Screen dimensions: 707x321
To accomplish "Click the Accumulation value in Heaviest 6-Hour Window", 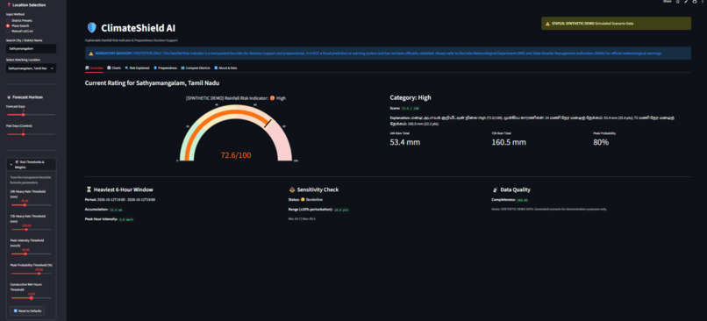I will tap(117, 210).
